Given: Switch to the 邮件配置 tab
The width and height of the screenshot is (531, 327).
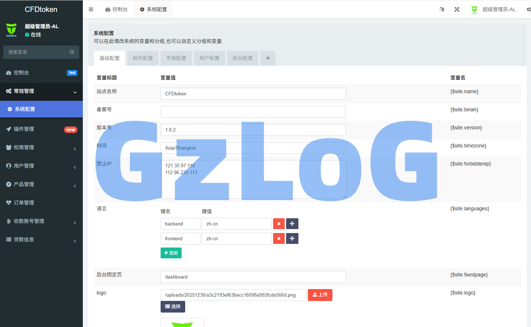Looking at the screenshot, I should tap(143, 58).
